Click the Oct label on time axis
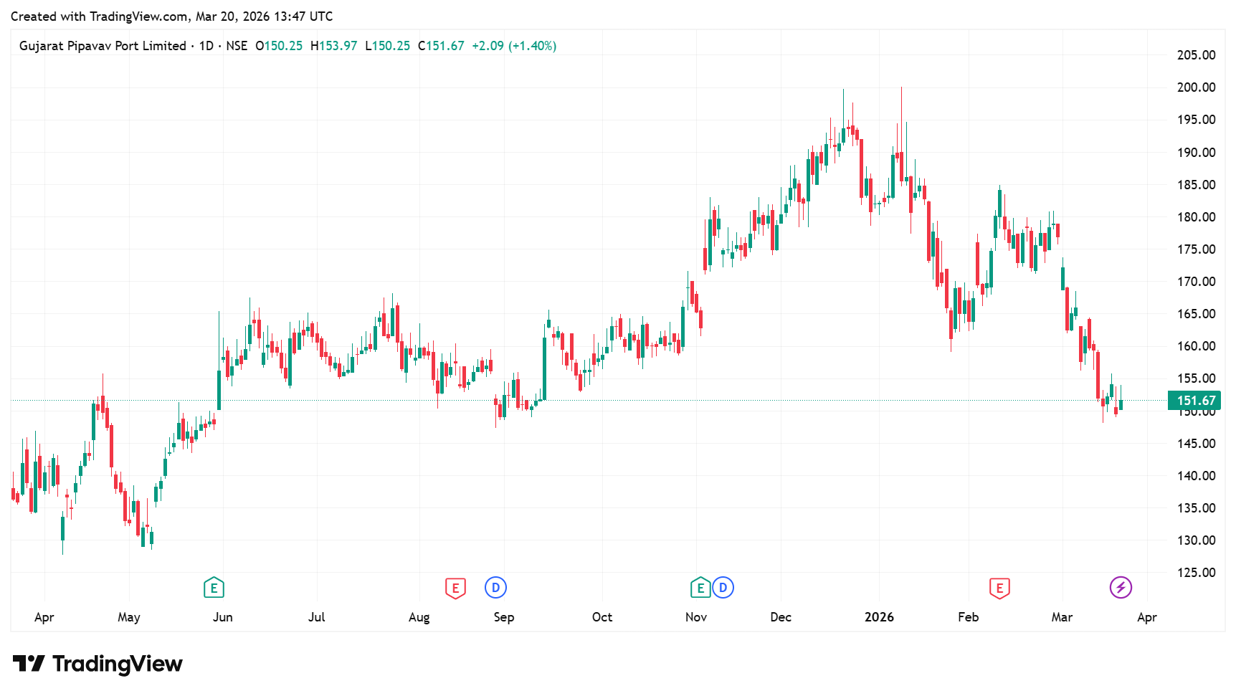 (x=602, y=617)
